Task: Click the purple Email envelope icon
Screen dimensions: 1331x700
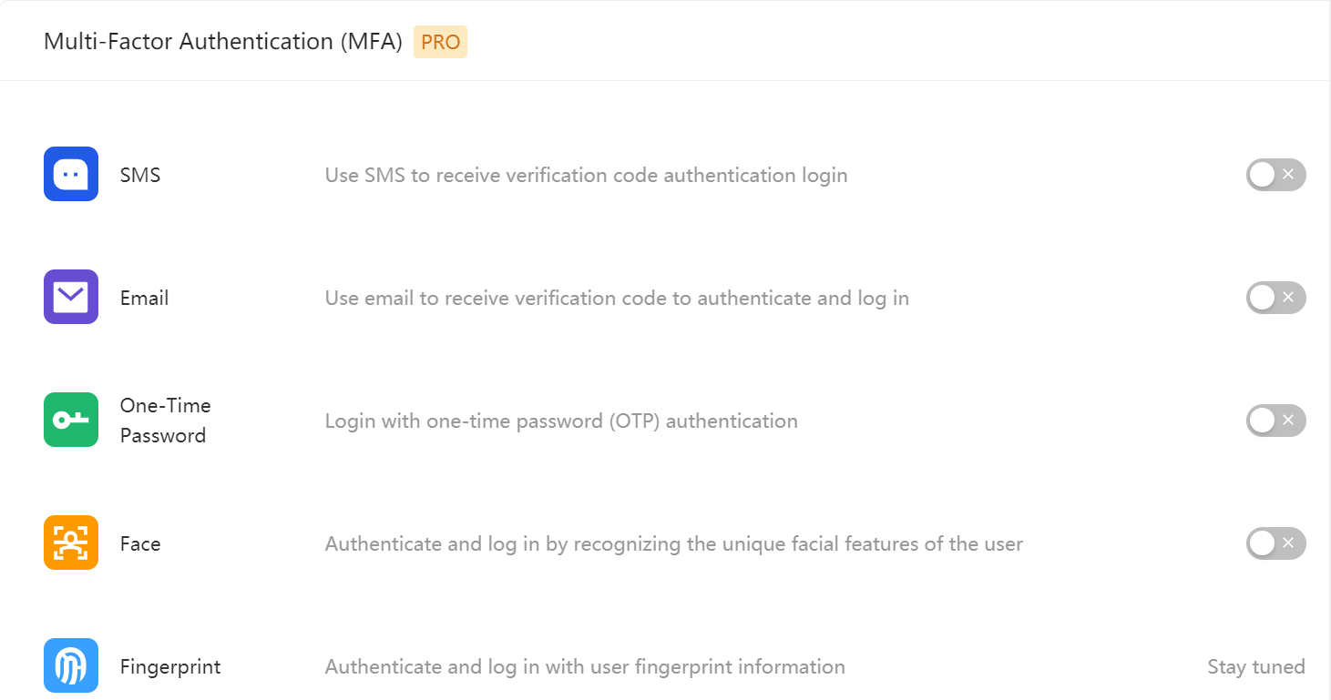Action: tap(71, 297)
